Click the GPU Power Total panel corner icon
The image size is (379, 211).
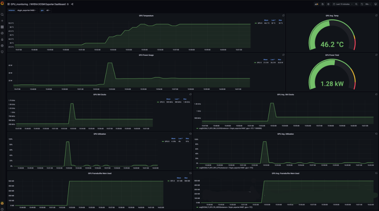(x=376, y=55)
